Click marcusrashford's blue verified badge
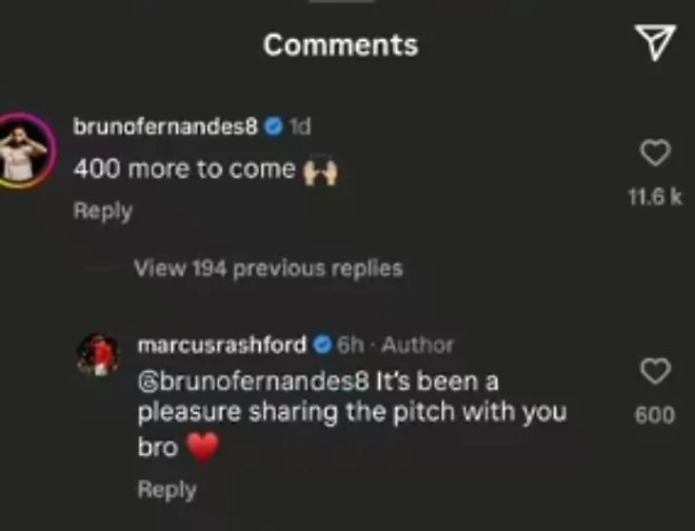The image size is (695, 531). pyautogui.click(x=323, y=345)
